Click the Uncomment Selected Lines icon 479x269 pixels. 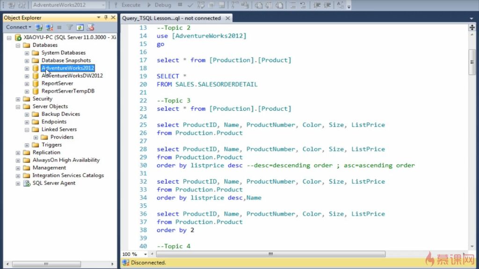click(303, 5)
